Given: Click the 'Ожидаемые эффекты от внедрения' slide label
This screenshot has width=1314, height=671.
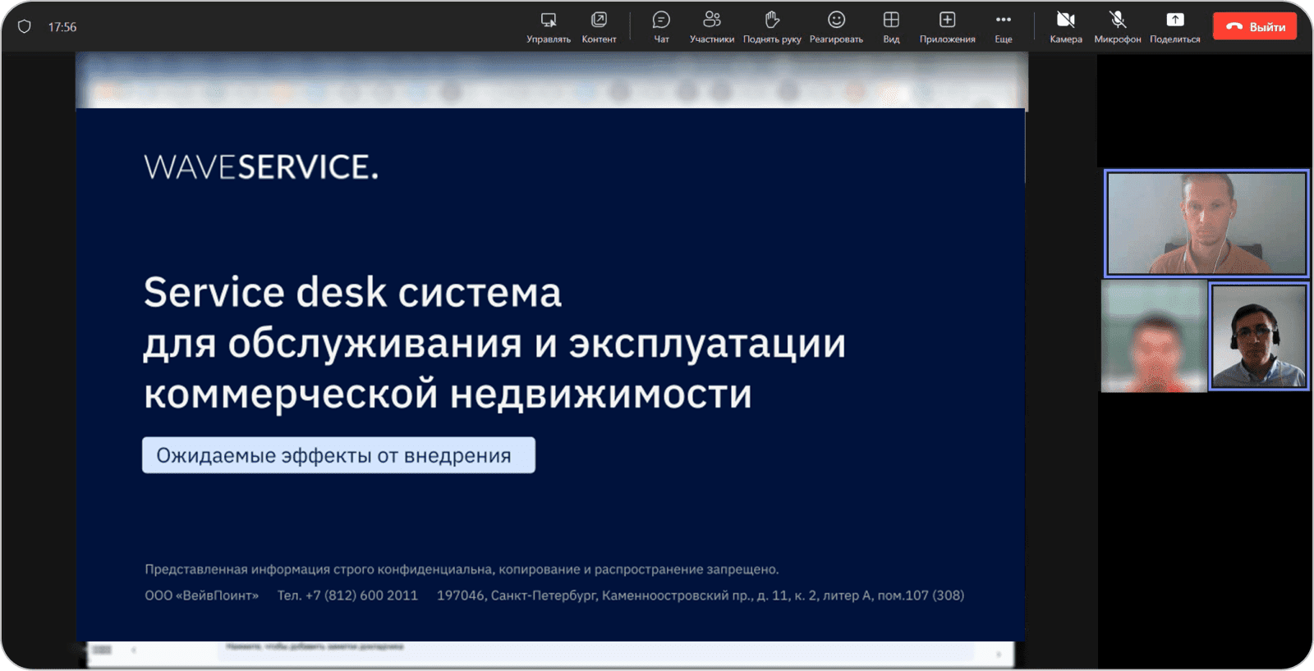Looking at the screenshot, I should click(338, 455).
